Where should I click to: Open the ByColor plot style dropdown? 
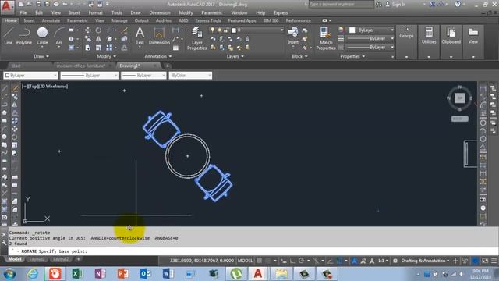pos(190,76)
